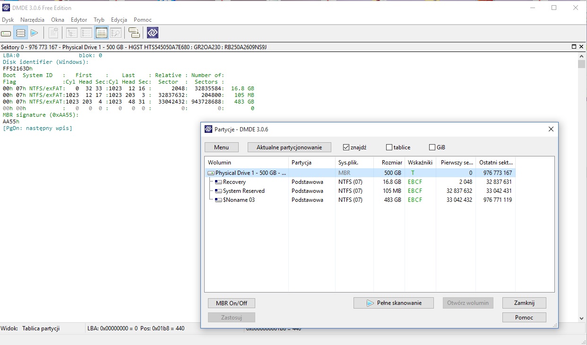Open the Okna menu

pos(58,20)
